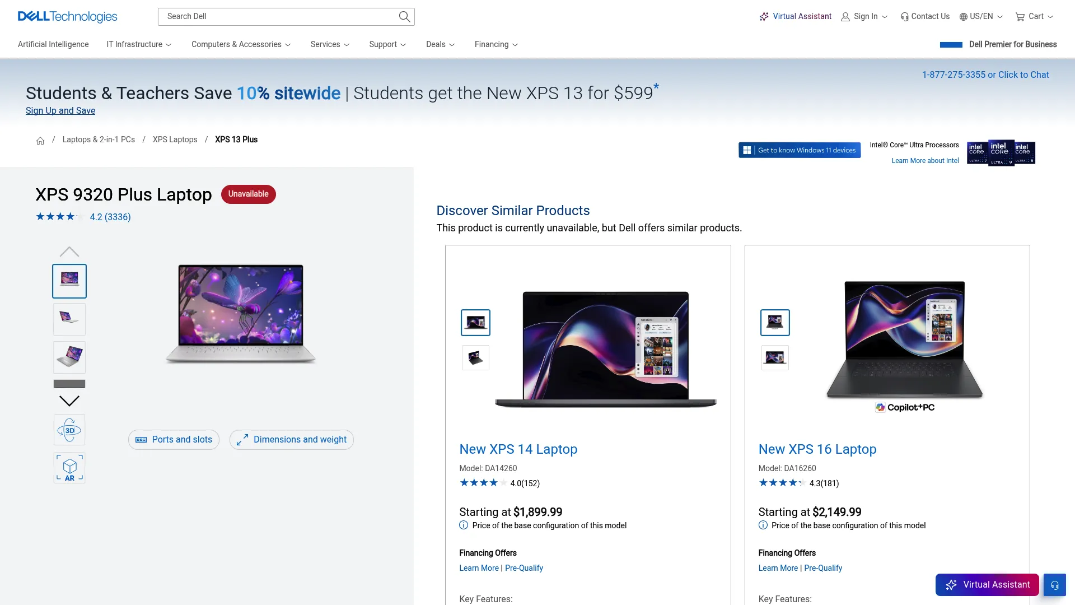Open the US/EN region selector
Screen dimensions: 1075x605
click(x=981, y=17)
